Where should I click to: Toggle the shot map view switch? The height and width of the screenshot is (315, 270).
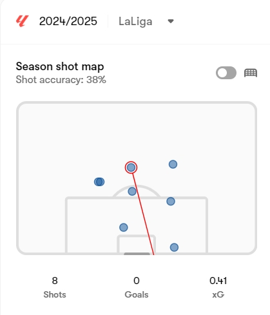coord(226,73)
